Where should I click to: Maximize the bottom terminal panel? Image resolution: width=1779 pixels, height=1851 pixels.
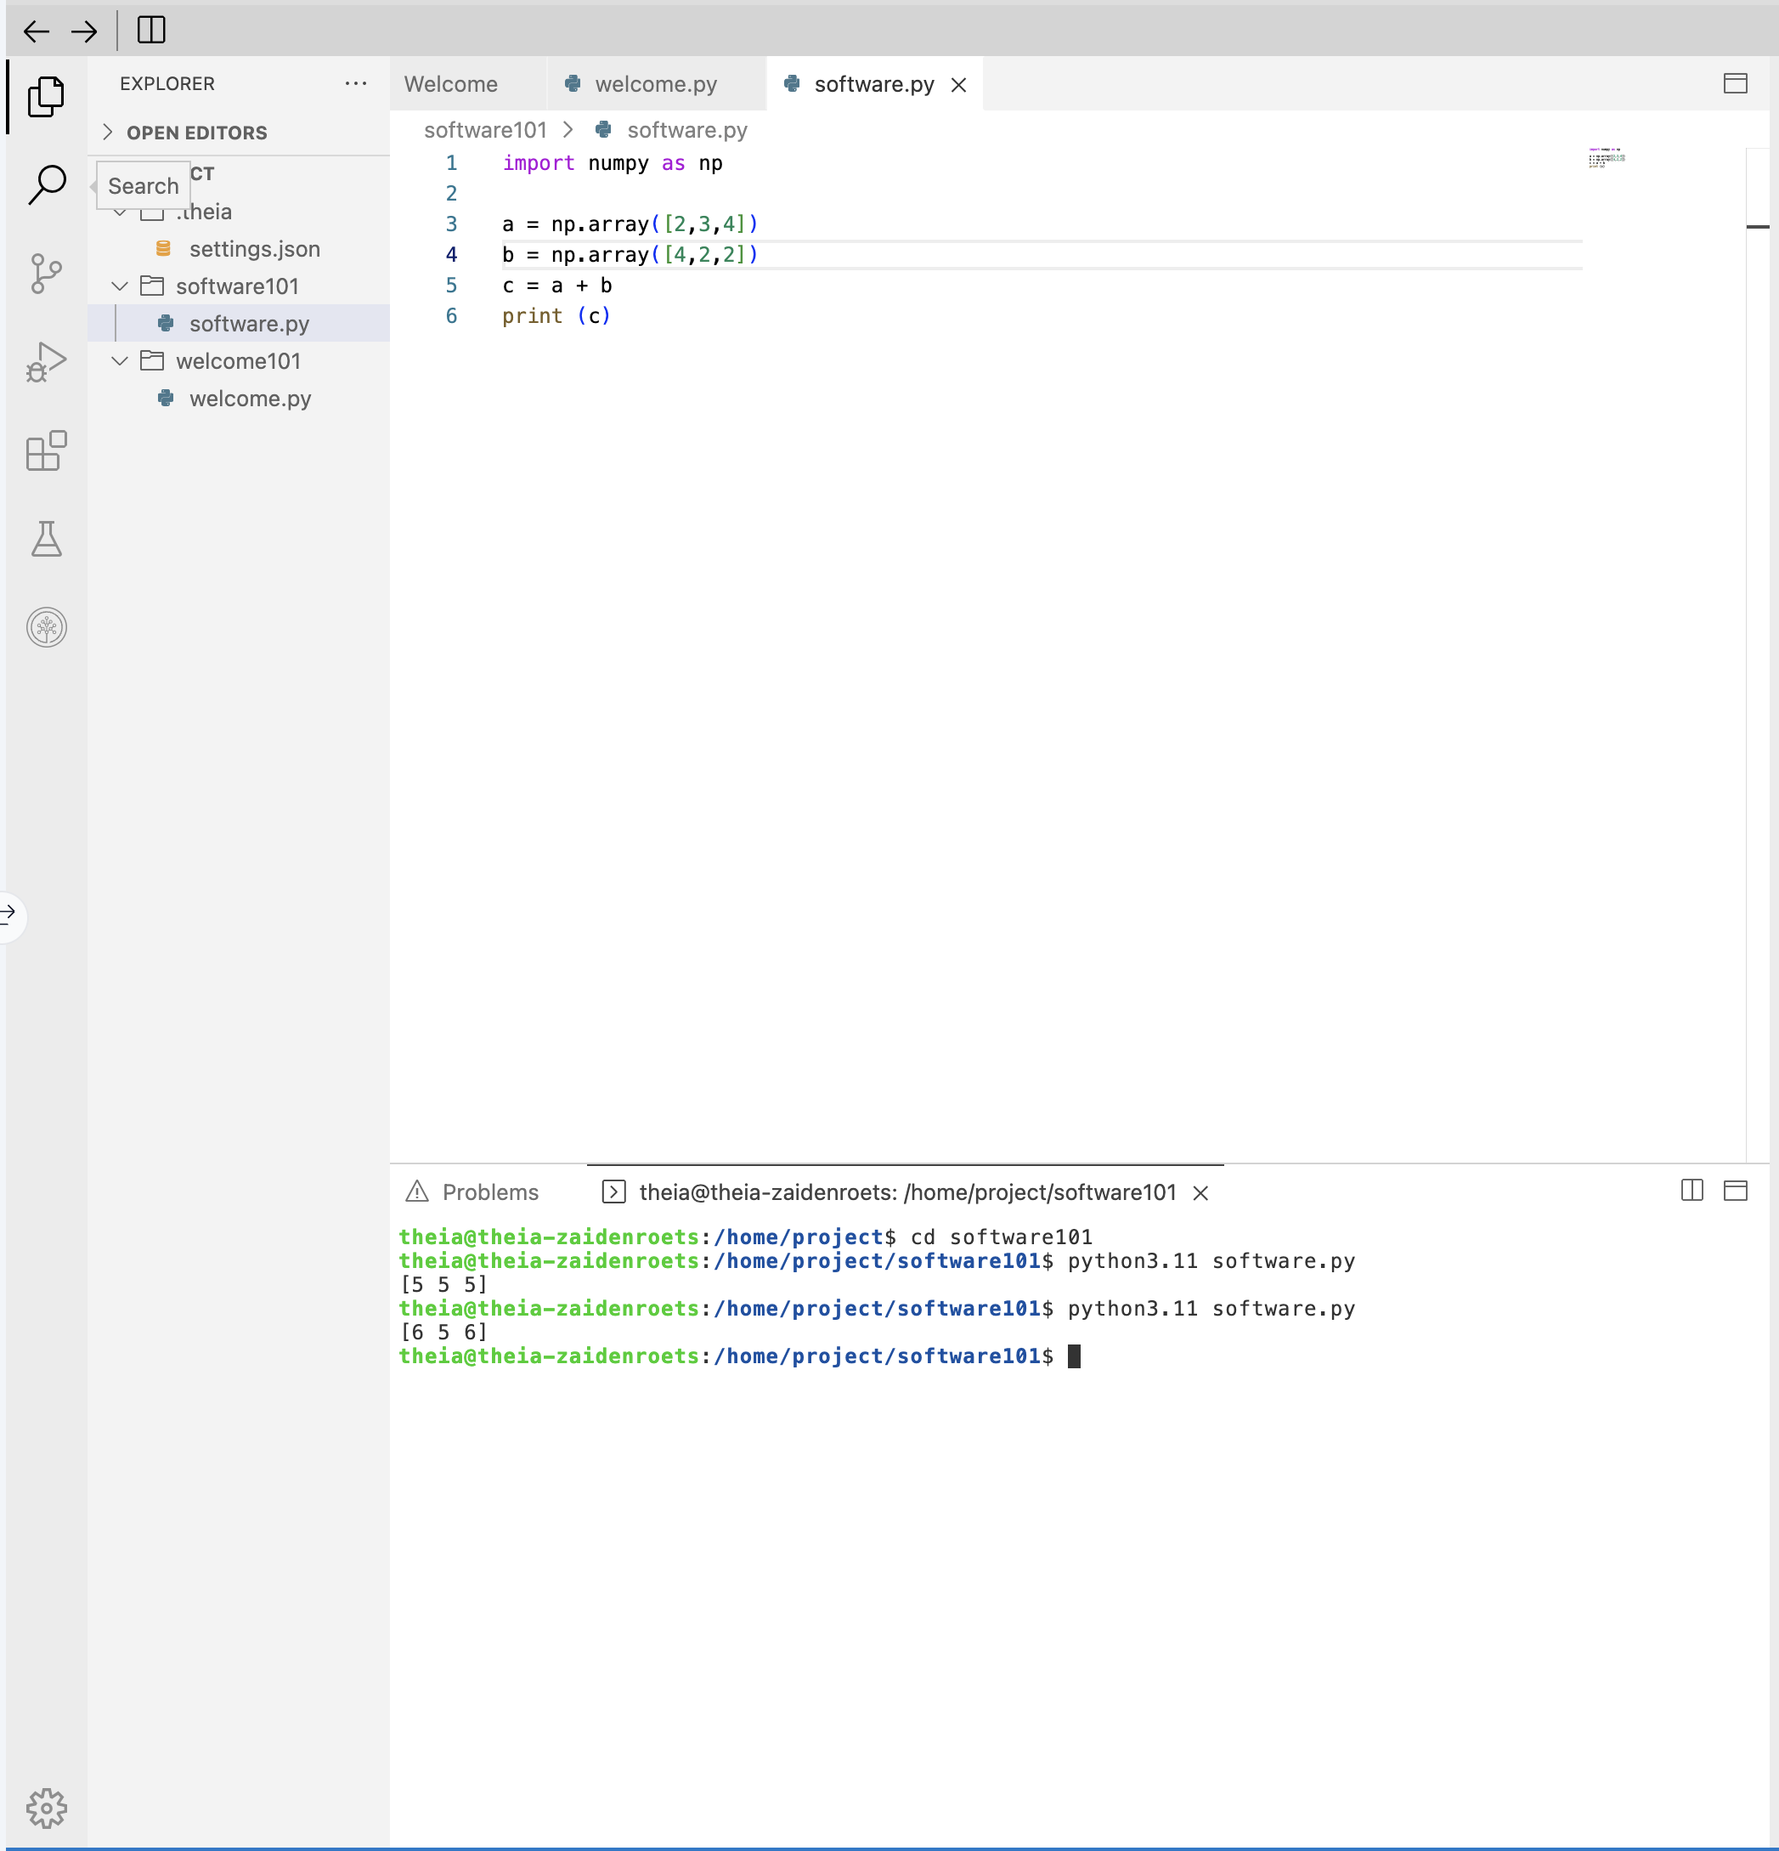[1735, 1190]
